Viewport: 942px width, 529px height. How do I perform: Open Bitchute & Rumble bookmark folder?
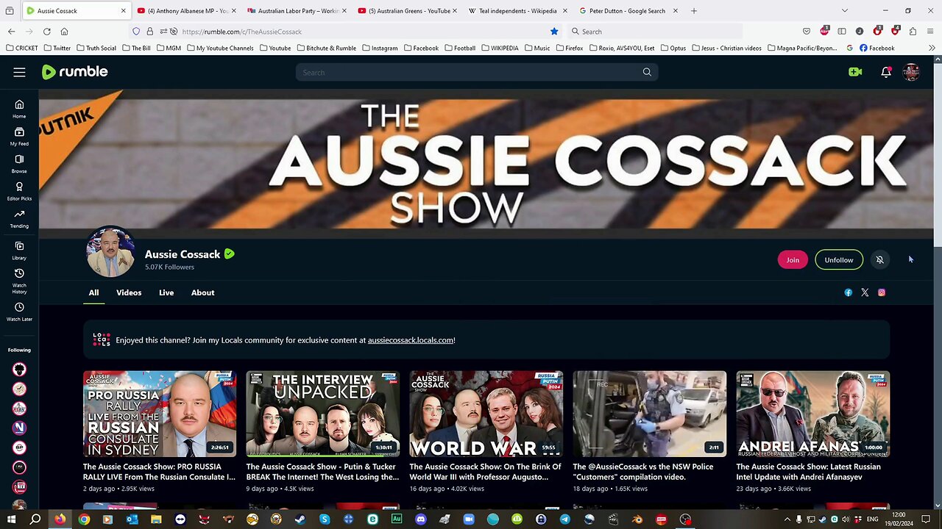326,48
